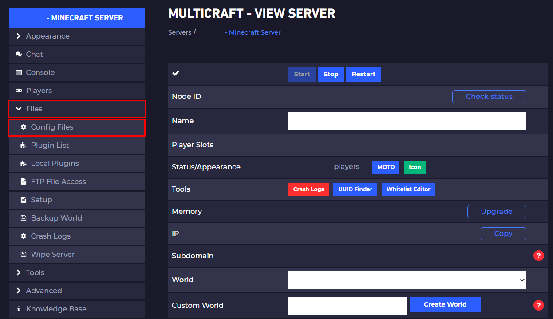Collapse the Files section in sidebar
Image resolution: width=553 pixels, height=319 pixels.
[x=19, y=109]
